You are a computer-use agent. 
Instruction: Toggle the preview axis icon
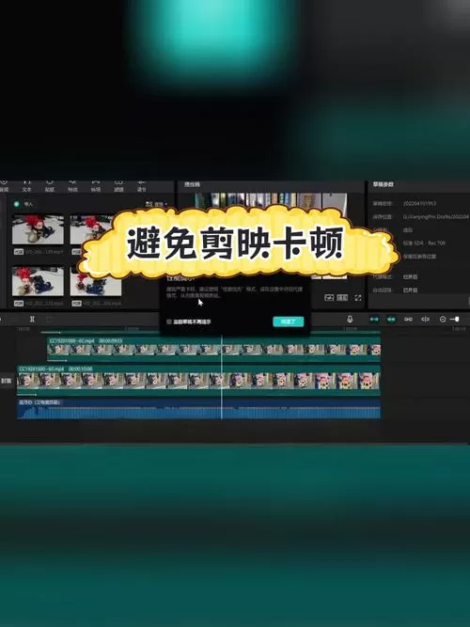click(x=425, y=319)
